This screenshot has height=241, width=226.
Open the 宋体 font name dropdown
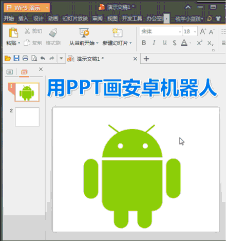[180, 32]
